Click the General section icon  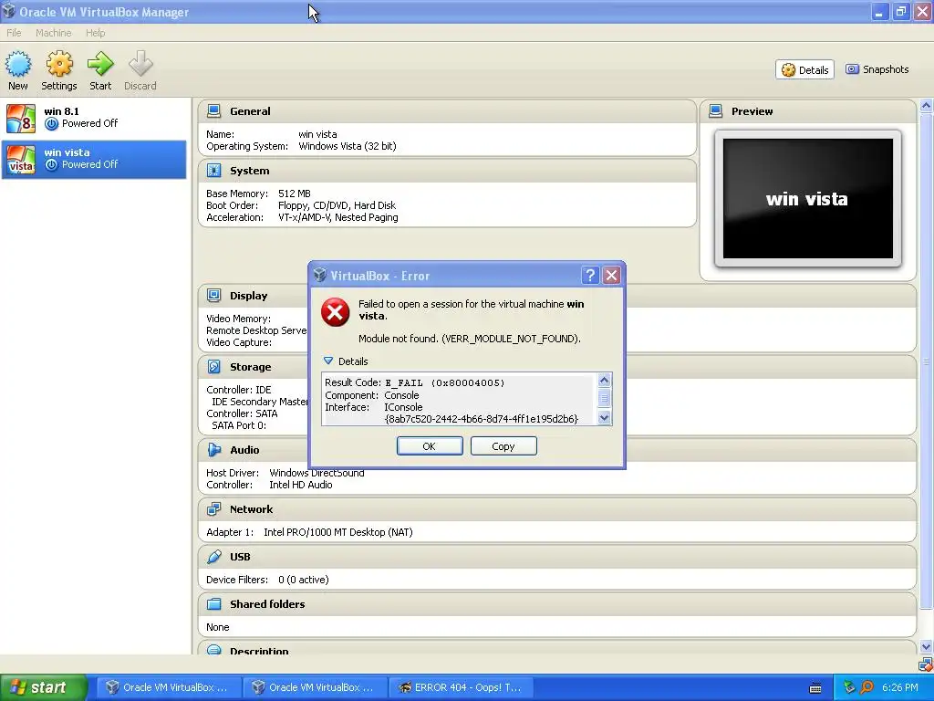tap(213, 110)
